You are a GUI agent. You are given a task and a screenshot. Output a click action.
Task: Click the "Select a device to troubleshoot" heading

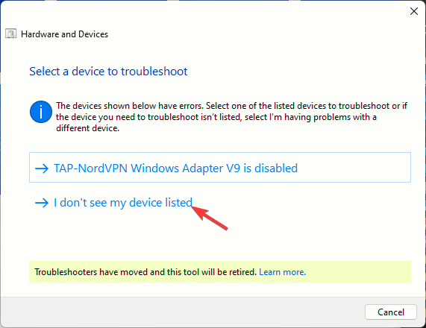pos(108,72)
